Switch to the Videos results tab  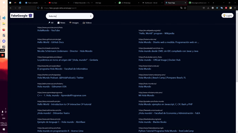pos(87,23)
